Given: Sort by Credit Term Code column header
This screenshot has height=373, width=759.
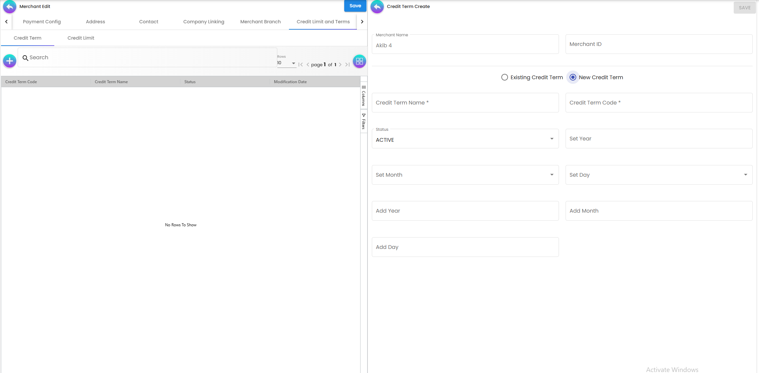Looking at the screenshot, I should [x=46, y=82].
